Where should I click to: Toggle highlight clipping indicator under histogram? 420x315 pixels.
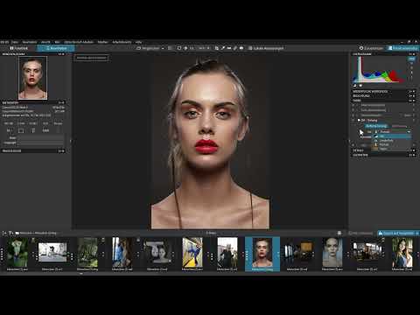coord(360,86)
